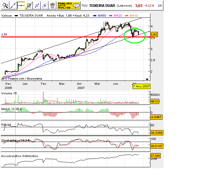This screenshot has width=222, height=192.
Task: Click the speech bubble publish icon
Action: tap(76, 5)
